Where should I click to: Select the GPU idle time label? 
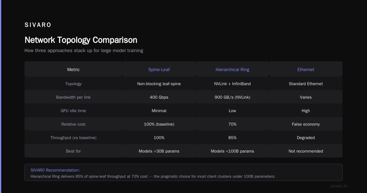(73, 111)
